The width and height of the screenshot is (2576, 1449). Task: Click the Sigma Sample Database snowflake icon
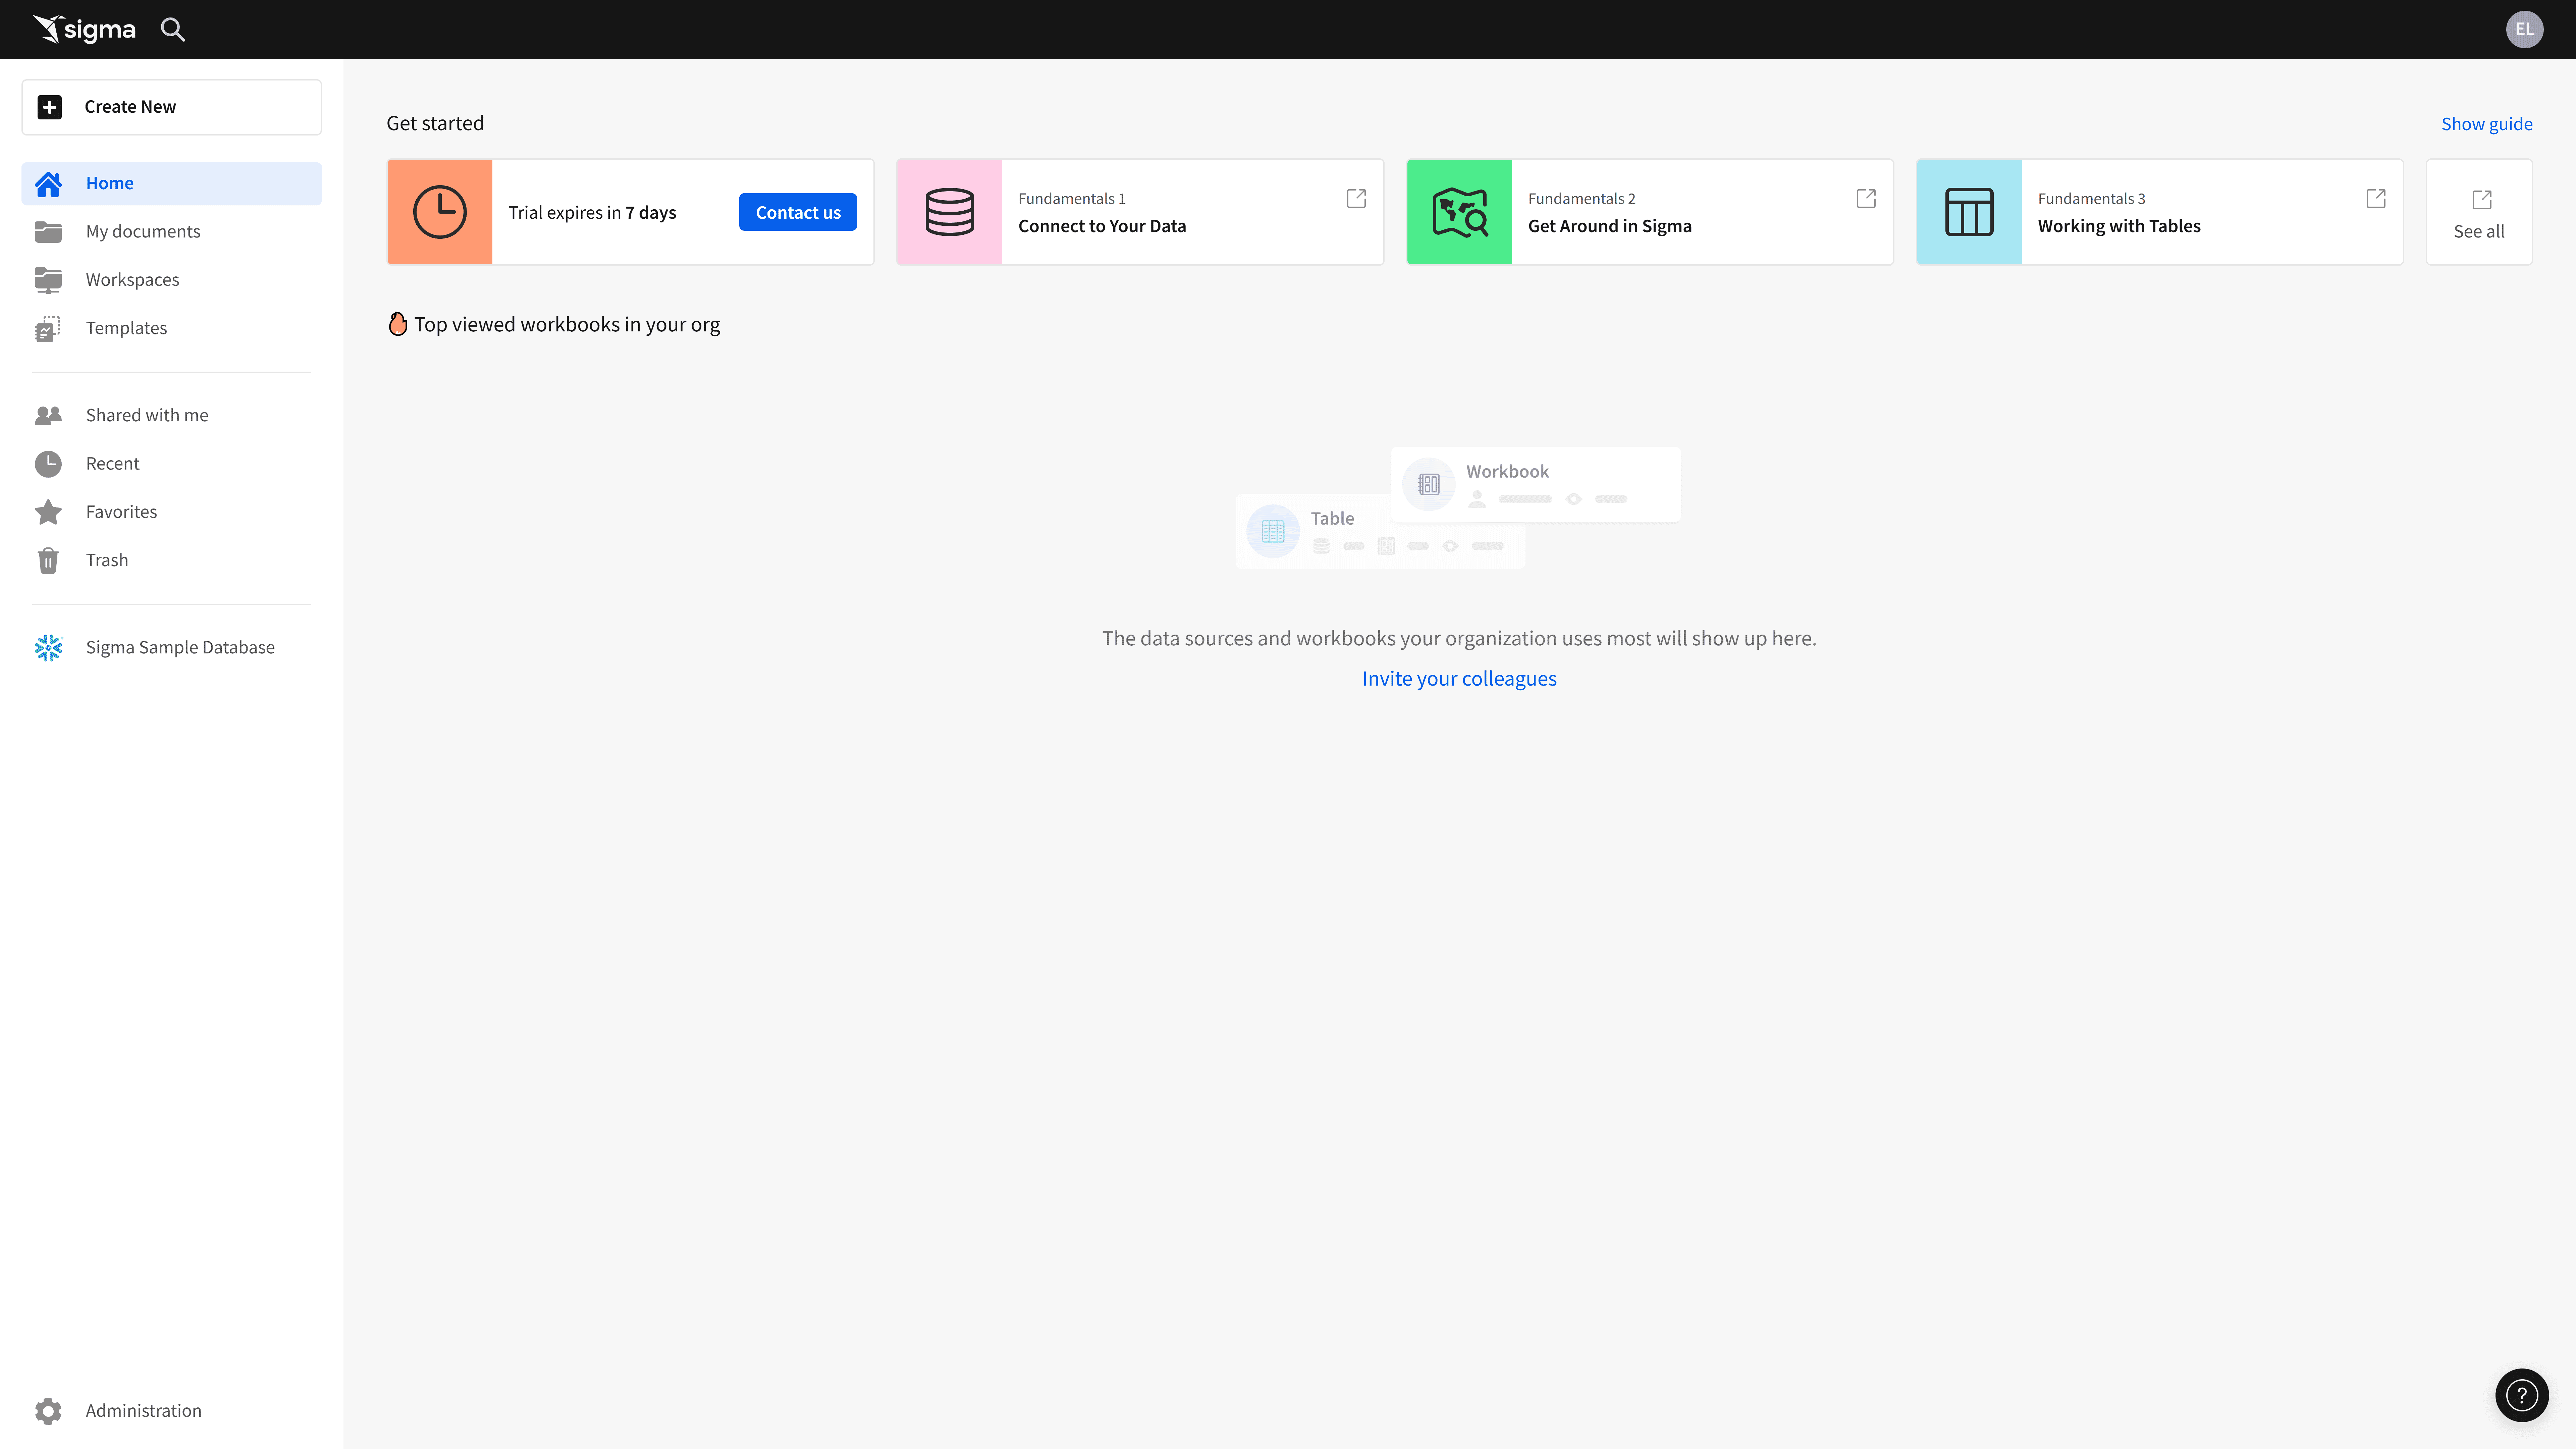click(x=48, y=648)
